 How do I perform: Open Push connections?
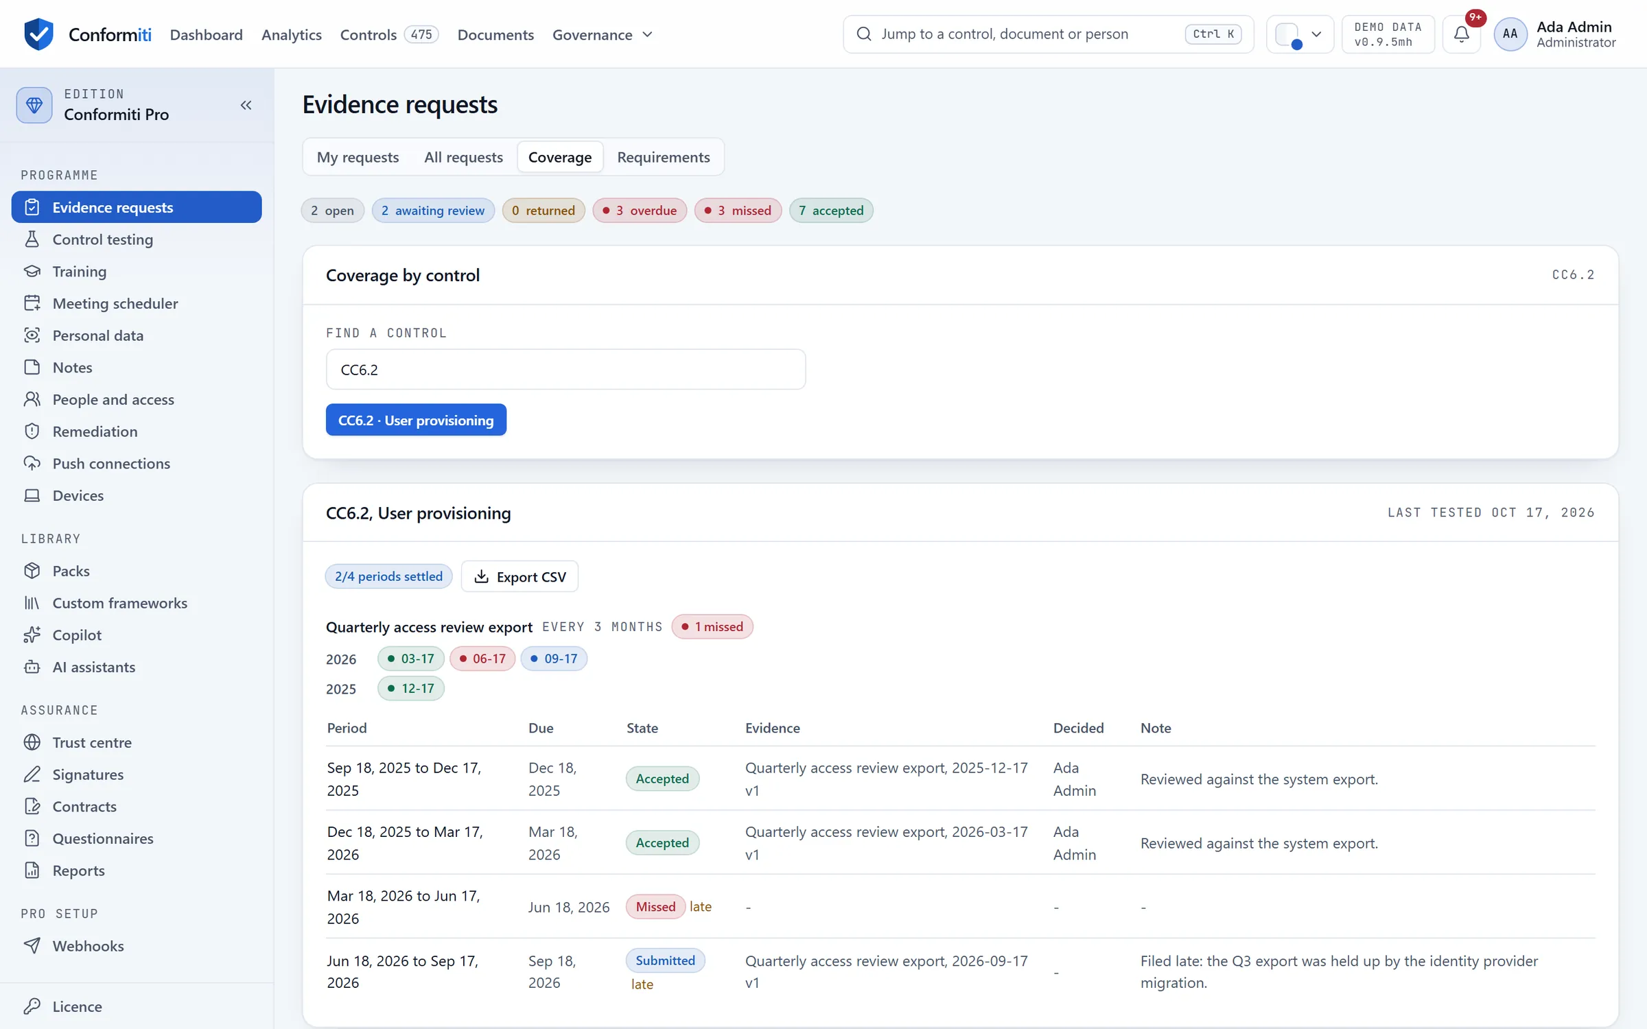(137, 463)
